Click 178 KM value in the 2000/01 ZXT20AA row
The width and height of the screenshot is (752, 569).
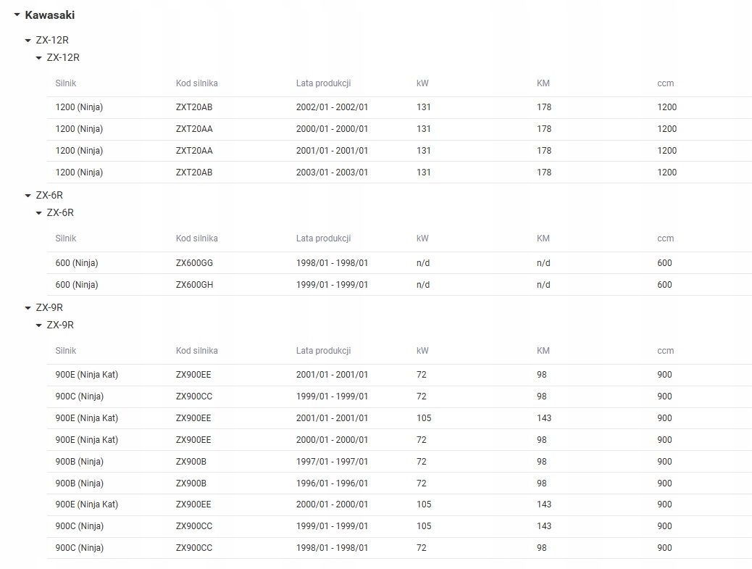[x=544, y=128]
